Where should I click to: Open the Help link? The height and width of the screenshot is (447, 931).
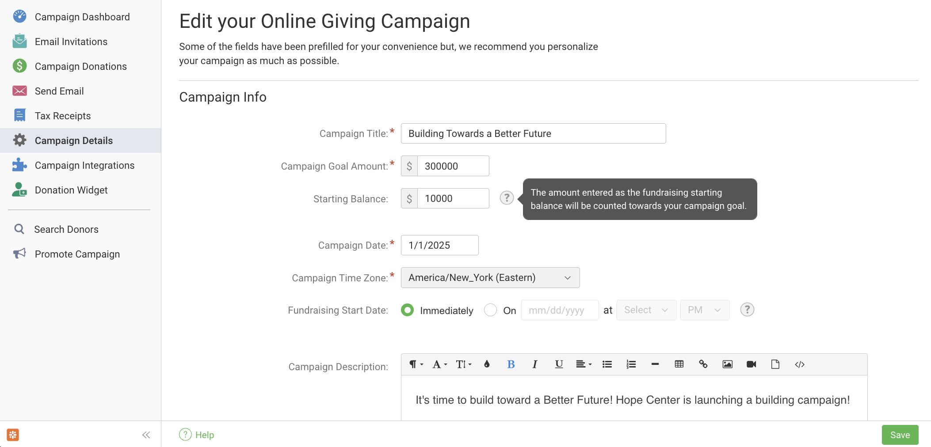pos(197,435)
